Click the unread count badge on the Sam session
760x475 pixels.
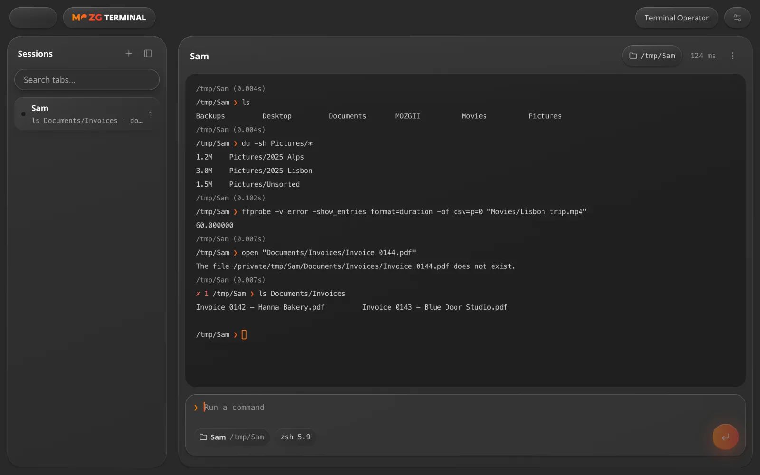(x=150, y=114)
